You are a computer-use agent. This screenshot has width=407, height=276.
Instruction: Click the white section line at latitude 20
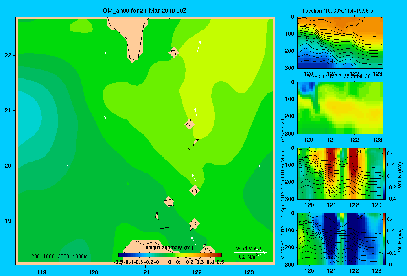(164, 166)
